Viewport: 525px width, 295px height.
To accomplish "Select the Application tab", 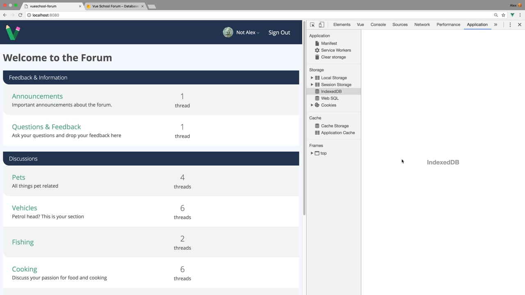I will click(x=477, y=25).
